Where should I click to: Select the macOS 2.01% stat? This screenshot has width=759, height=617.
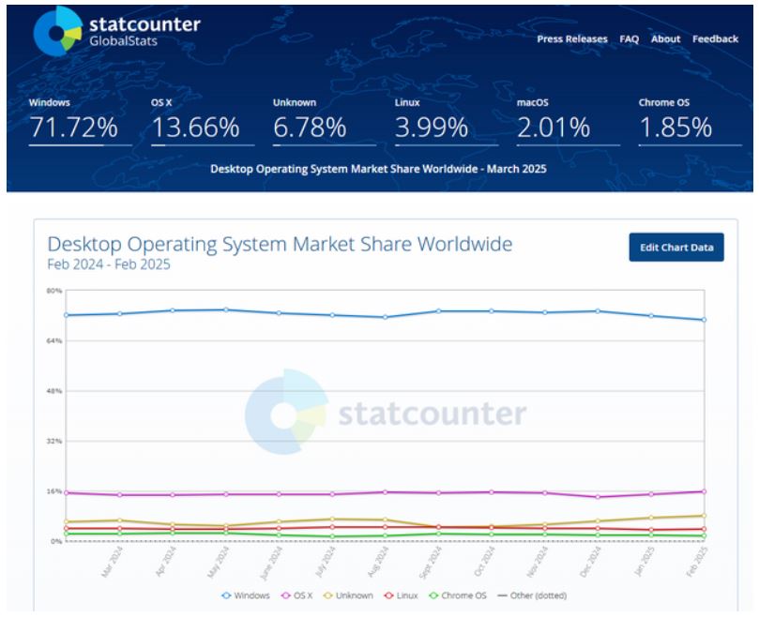(x=553, y=128)
